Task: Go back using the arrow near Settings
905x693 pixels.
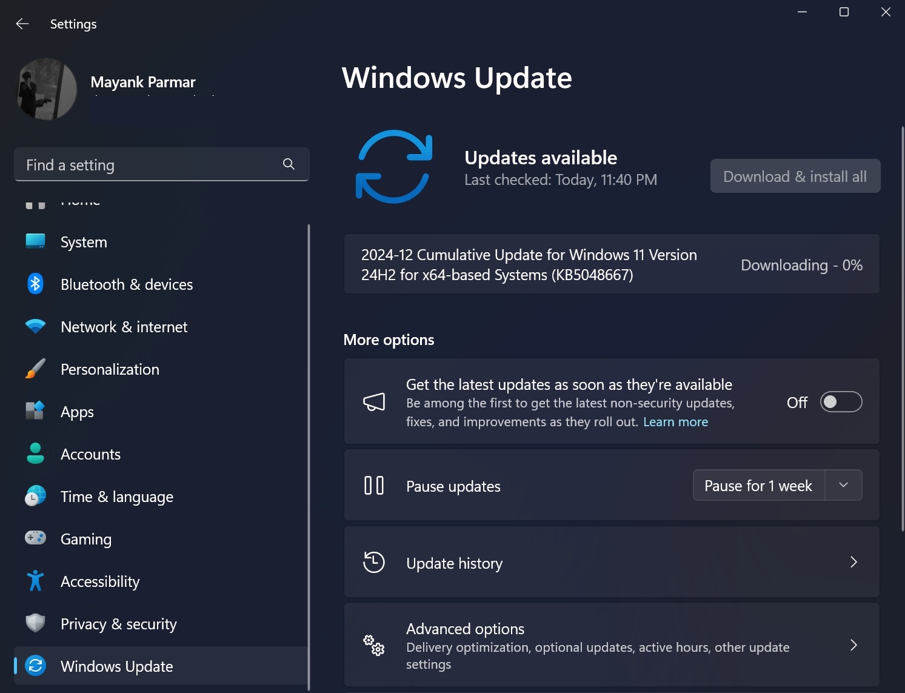Action: tap(22, 24)
